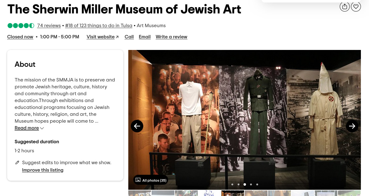Open the 74 reviews link

(x=49, y=26)
